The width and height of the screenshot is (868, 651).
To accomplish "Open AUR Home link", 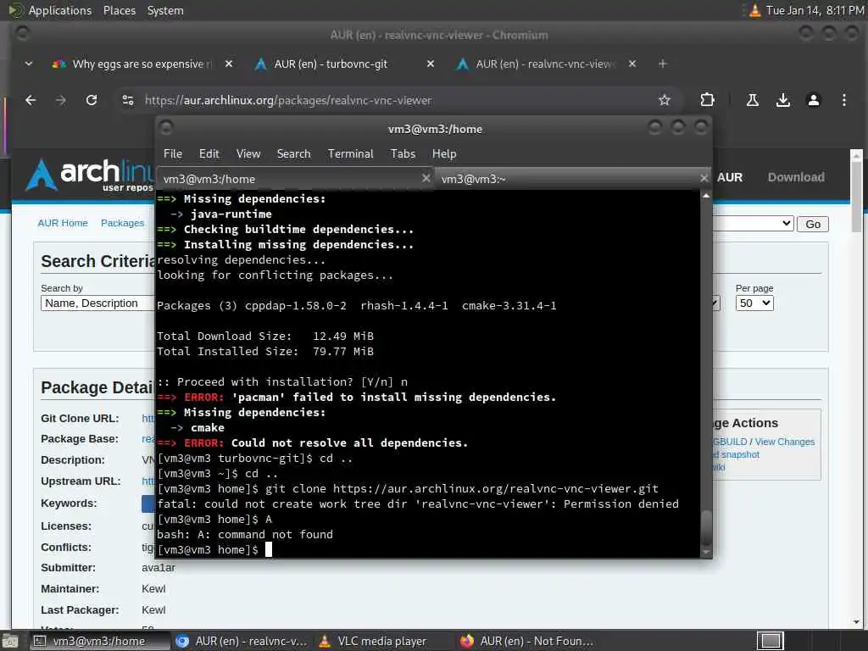I will click(63, 223).
